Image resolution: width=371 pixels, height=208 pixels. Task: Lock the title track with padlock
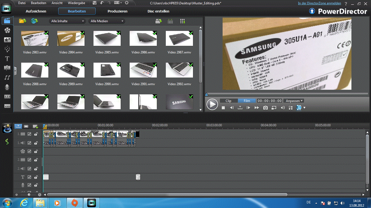pyautogui.click(x=36, y=177)
